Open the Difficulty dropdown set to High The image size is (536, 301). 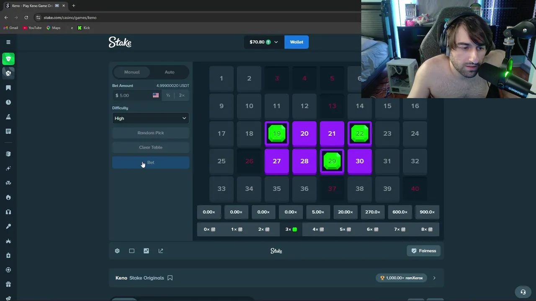click(151, 118)
